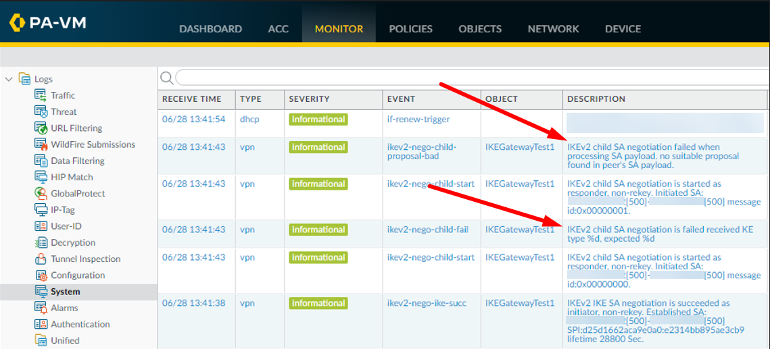
Task: Sort by RECEIVE TIME column header
Action: pos(191,99)
